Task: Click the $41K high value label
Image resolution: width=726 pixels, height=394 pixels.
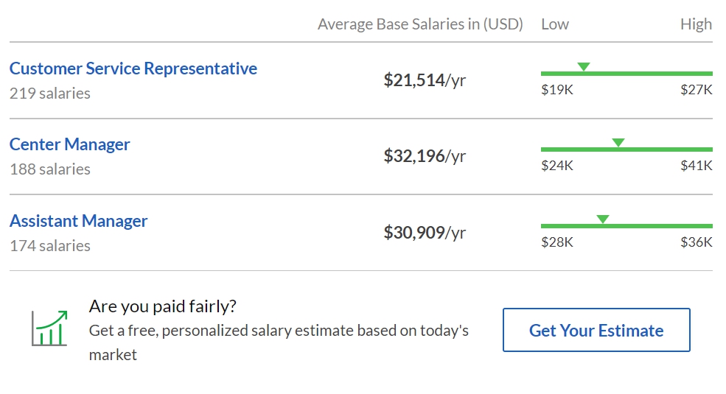Action: click(696, 166)
